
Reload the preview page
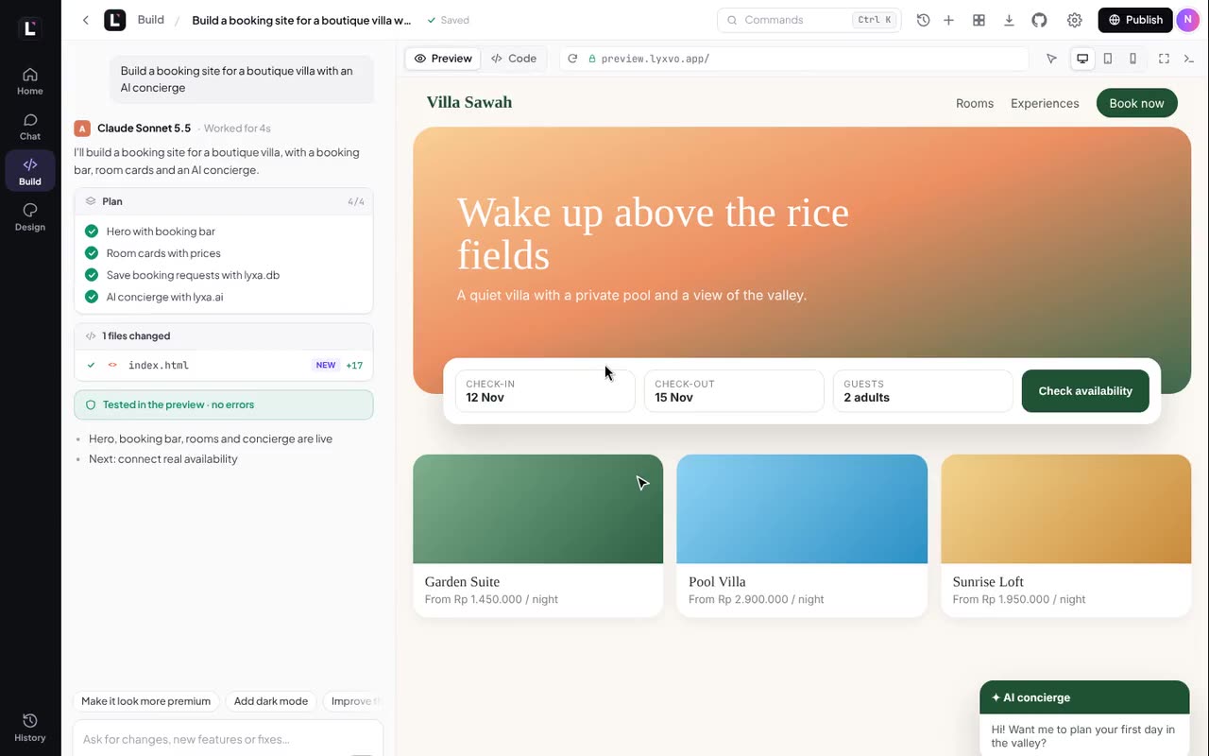(x=572, y=59)
